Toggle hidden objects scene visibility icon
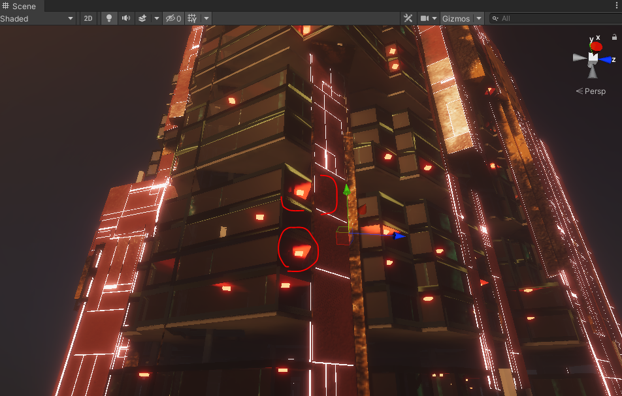This screenshot has height=396, width=622. (x=172, y=18)
